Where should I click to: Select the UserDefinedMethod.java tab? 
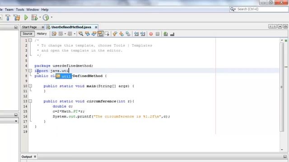71,27
